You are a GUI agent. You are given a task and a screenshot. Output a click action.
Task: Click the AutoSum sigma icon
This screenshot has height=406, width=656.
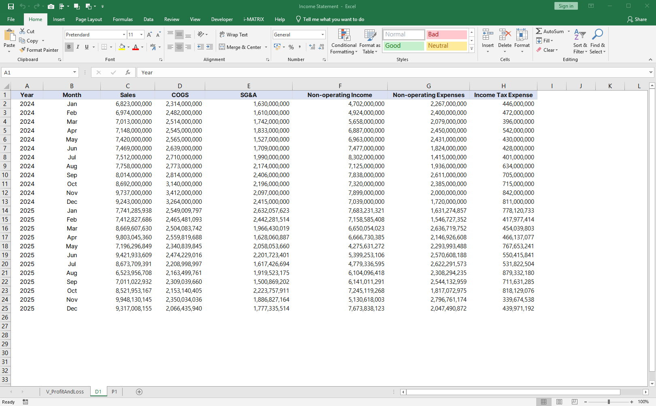click(x=539, y=31)
